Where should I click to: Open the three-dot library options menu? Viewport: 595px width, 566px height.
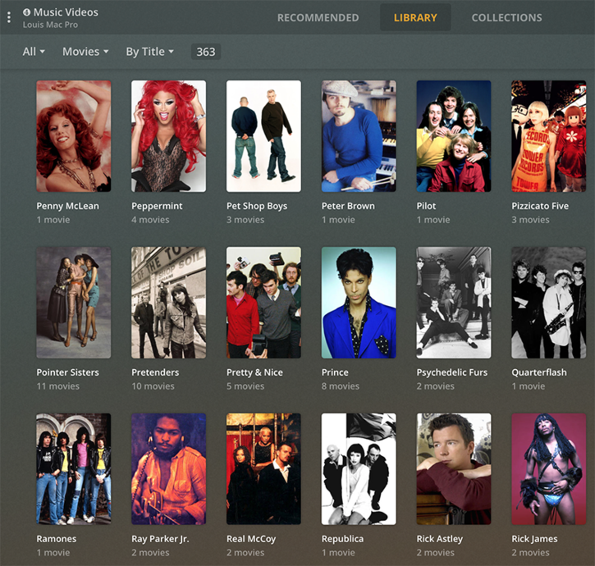tap(9, 17)
